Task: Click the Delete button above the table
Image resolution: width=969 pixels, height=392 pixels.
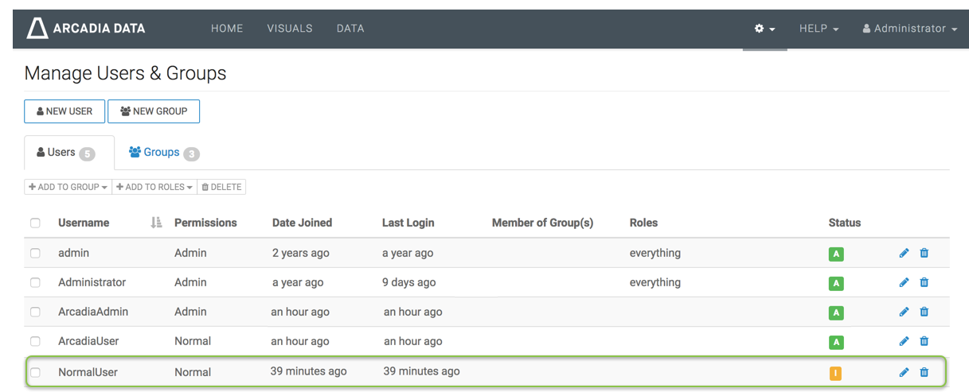Action: [221, 187]
